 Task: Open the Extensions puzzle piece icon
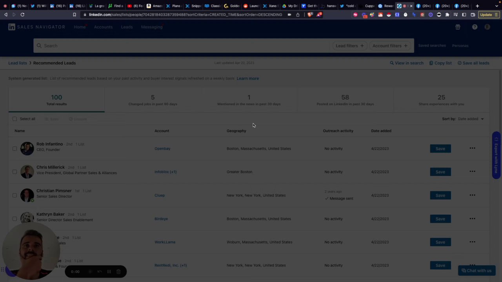pyautogui.click(x=447, y=15)
